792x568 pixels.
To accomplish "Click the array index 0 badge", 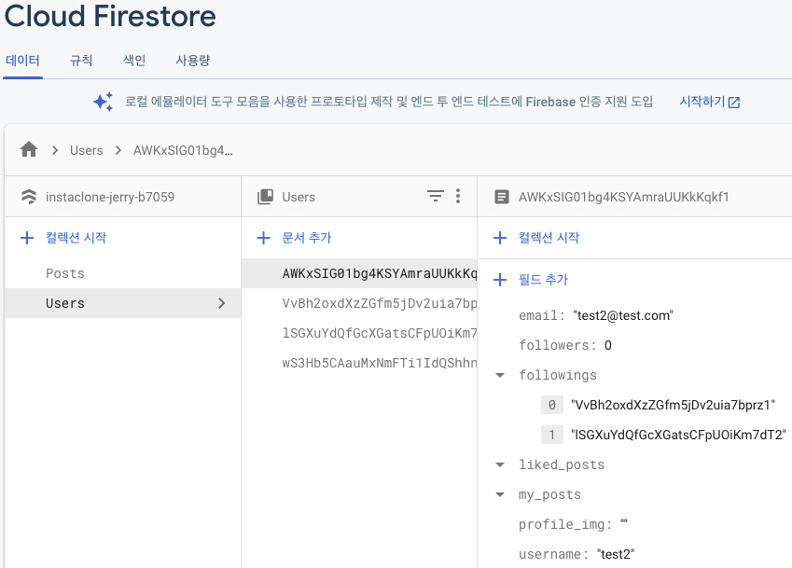I will pyautogui.click(x=551, y=405).
